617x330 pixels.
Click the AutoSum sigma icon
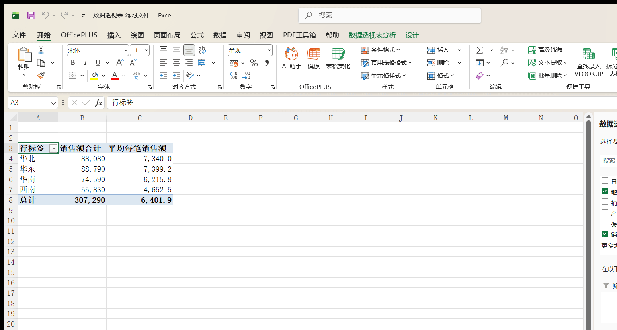(480, 50)
